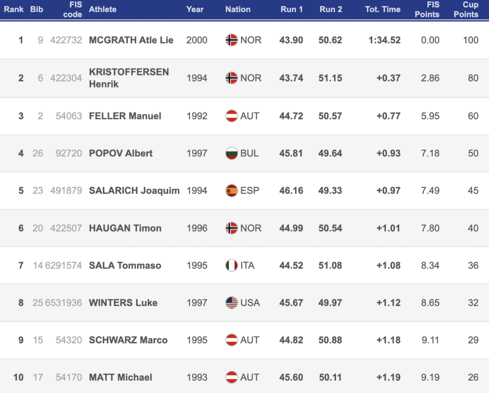
Task: Click Bulgaria flag in Popov row
Action: point(232,153)
